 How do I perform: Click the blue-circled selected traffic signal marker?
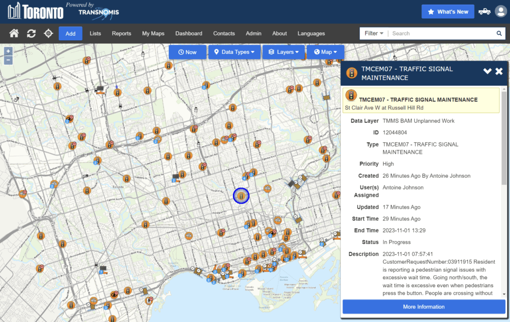[241, 196]
